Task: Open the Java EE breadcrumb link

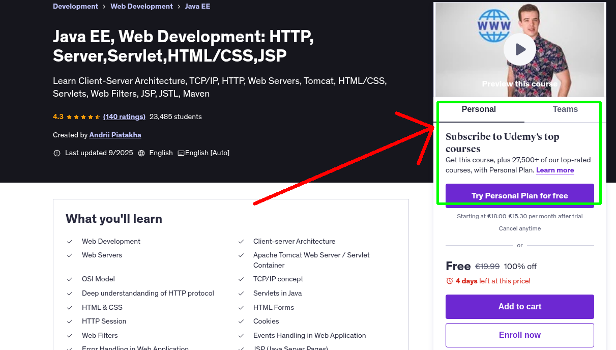Action: pos(197,7)
